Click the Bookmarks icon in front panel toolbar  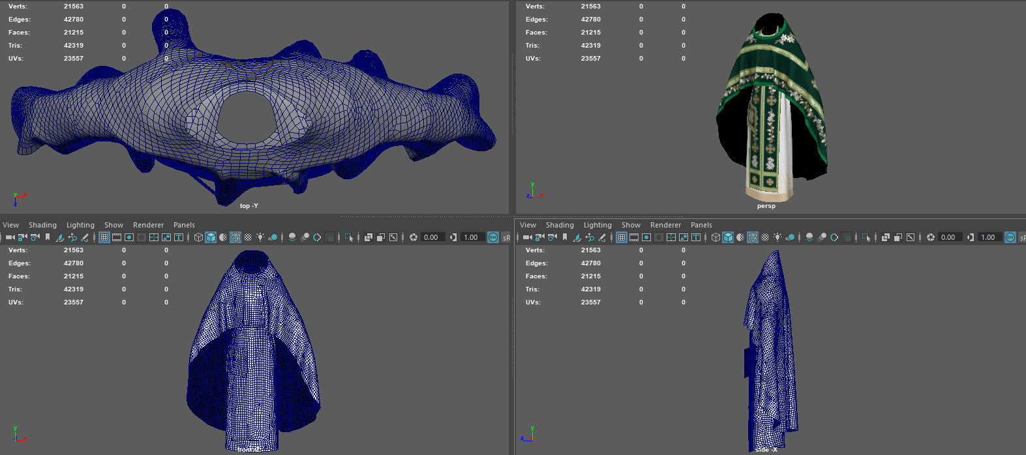pyautogui.click(x=48, y=237)
